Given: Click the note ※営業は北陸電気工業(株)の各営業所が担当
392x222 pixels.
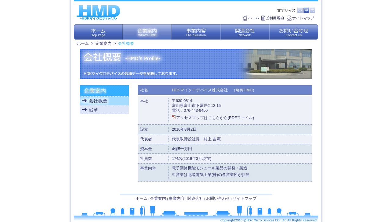Looking at the screenshot, I should tap(211, 175).
